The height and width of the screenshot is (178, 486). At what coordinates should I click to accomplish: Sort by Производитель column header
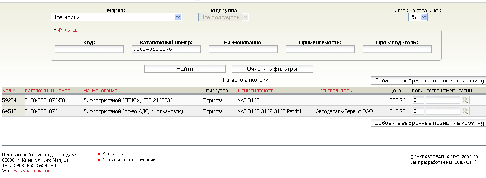click(334, 91)
